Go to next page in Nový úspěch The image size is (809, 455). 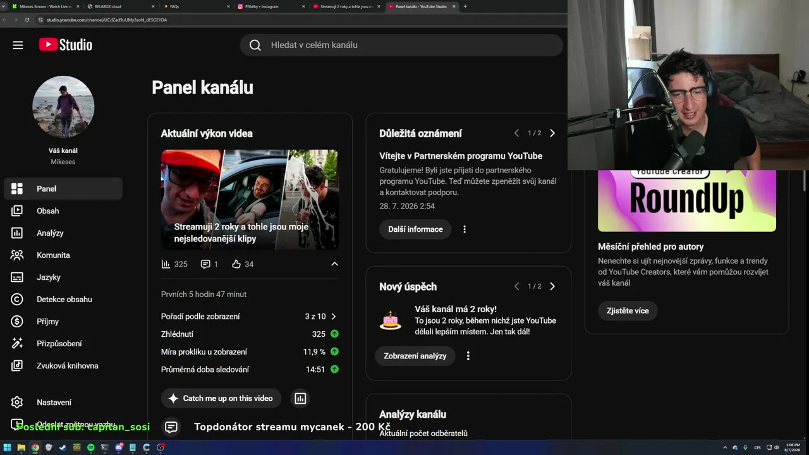tap(552, 286)
